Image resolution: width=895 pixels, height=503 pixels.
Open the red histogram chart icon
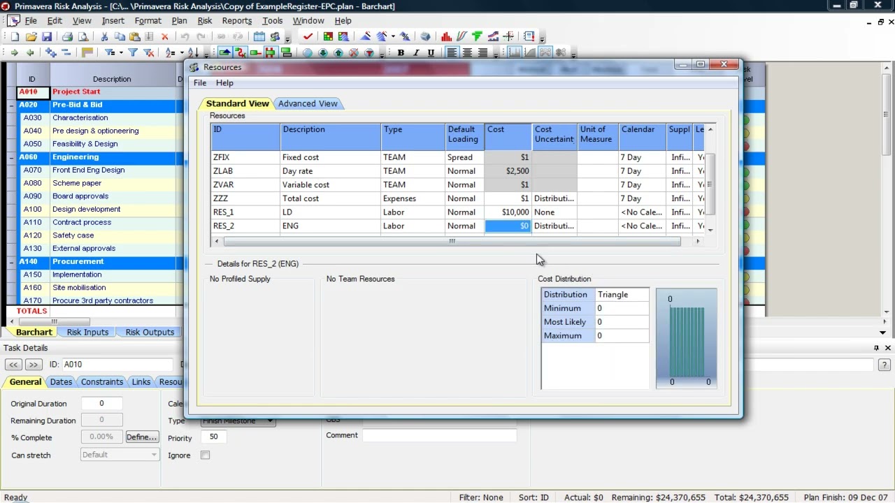point(446,36)
